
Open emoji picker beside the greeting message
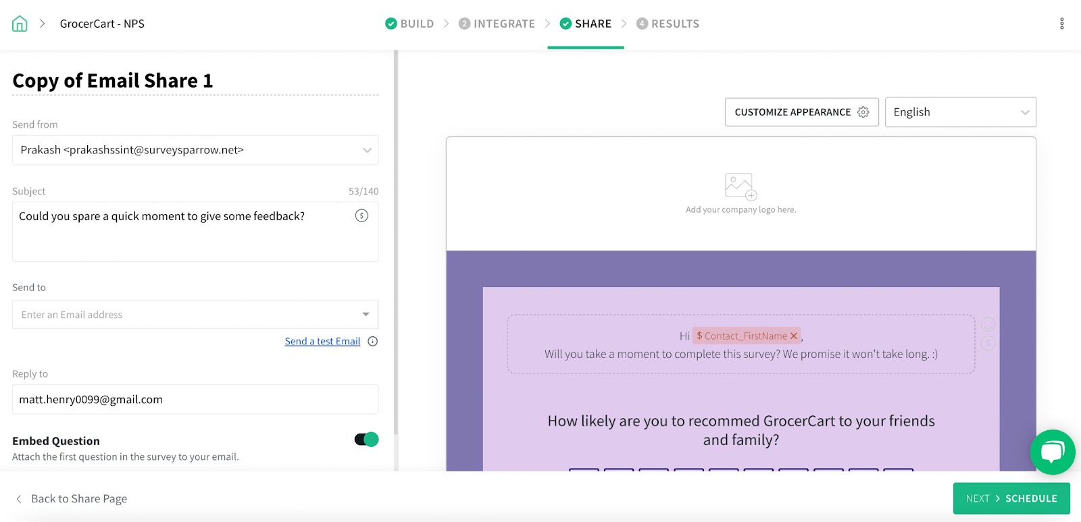coord(988,324)
